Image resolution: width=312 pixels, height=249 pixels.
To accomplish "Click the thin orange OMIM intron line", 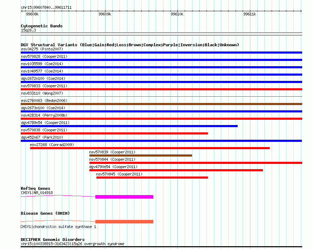I will click(x=58, y=221).
